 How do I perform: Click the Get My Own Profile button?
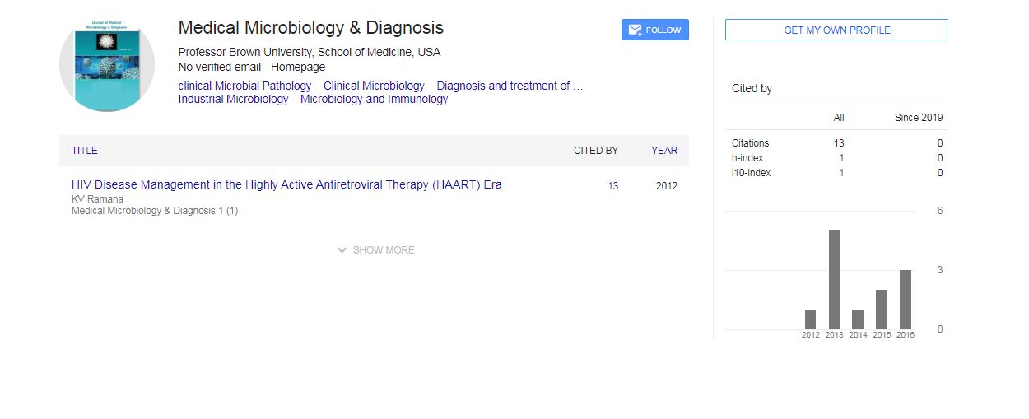[836, 30]
